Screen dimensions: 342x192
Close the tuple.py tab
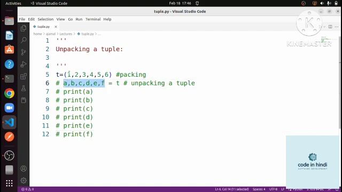[x=56, y=27]
